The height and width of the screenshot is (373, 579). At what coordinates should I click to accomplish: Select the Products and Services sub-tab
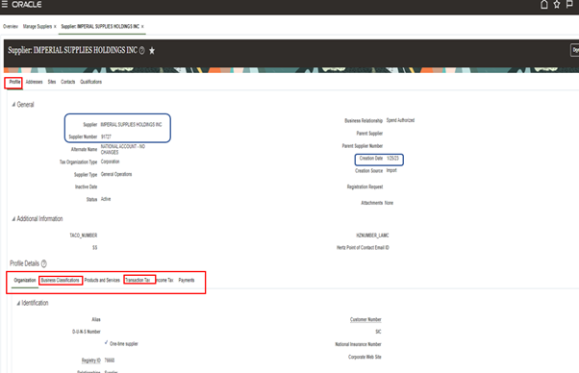[102, 281]
